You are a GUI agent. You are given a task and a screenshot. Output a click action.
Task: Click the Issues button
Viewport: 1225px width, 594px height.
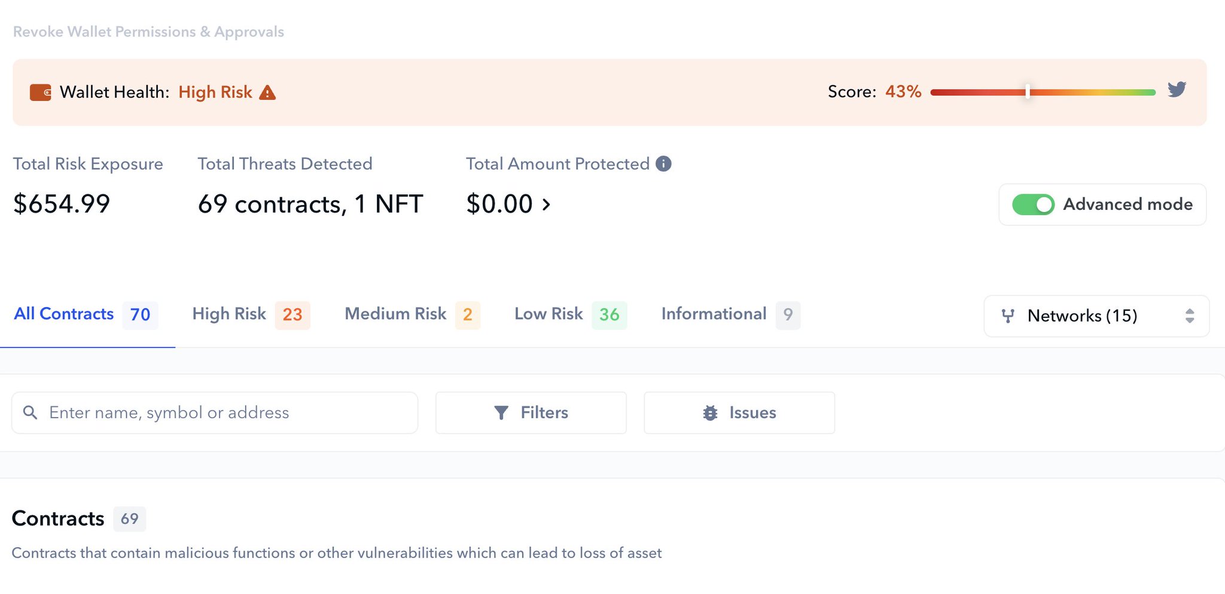coord(739,413)
